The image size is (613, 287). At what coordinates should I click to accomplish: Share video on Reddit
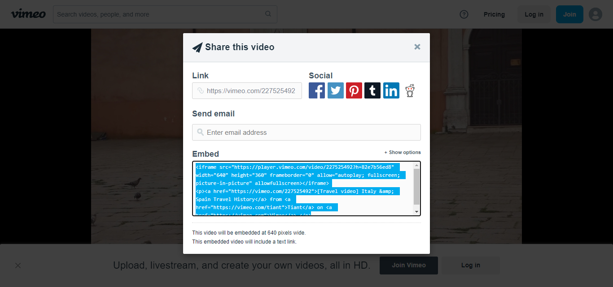(x=410, y=91)
